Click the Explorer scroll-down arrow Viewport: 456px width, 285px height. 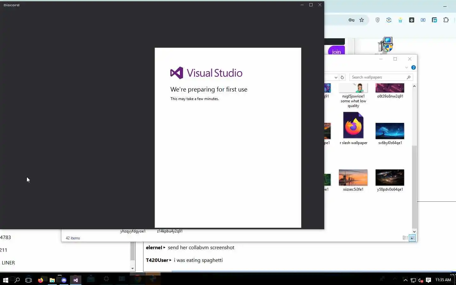coord(414,231)
